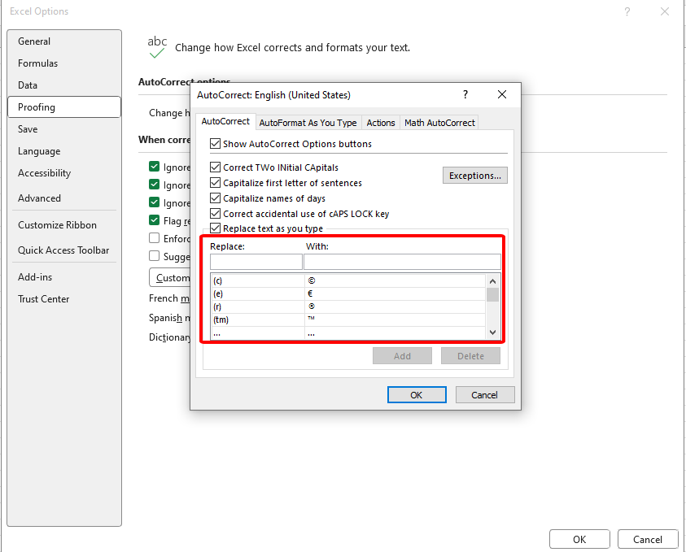Toggle Capitalize first letter of sentences
Screen dimensions: 686x552
point(215,182)
